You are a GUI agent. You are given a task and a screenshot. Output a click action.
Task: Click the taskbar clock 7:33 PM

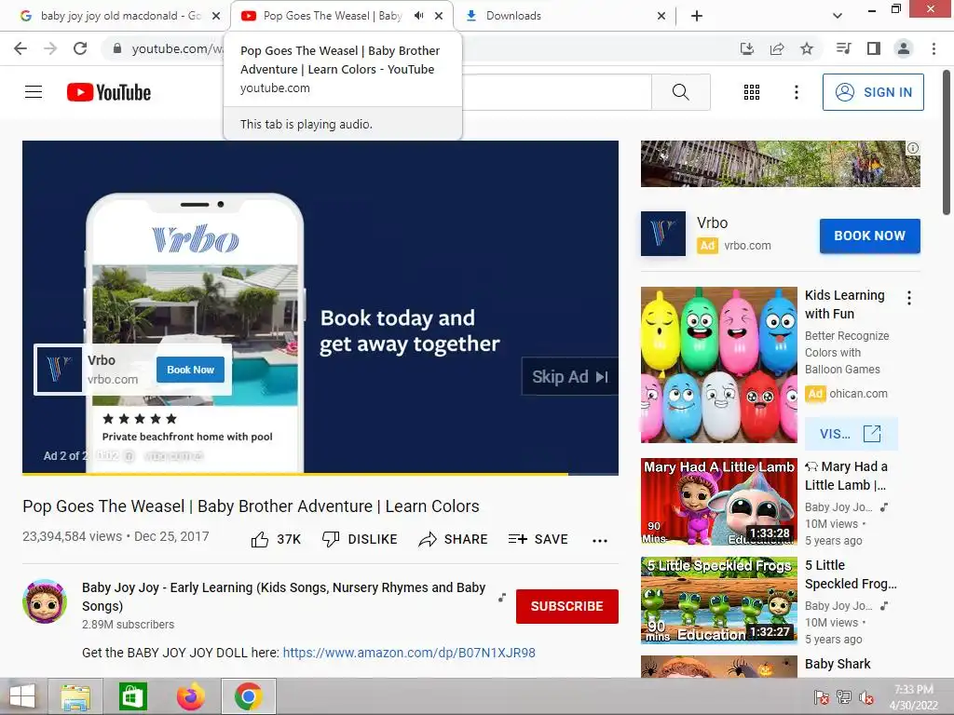(913, 690)
